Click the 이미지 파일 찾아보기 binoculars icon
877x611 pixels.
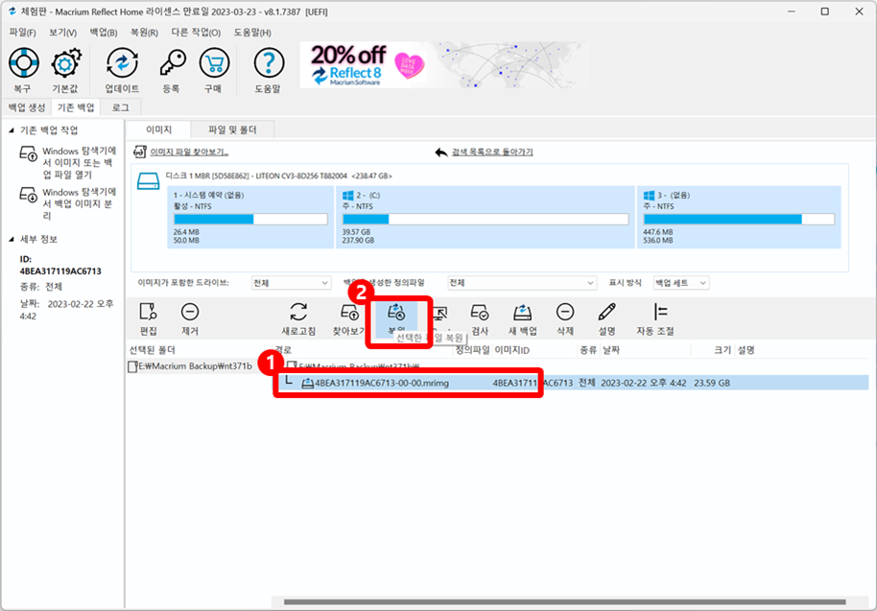pyautogui.click(x=140, y=153)
